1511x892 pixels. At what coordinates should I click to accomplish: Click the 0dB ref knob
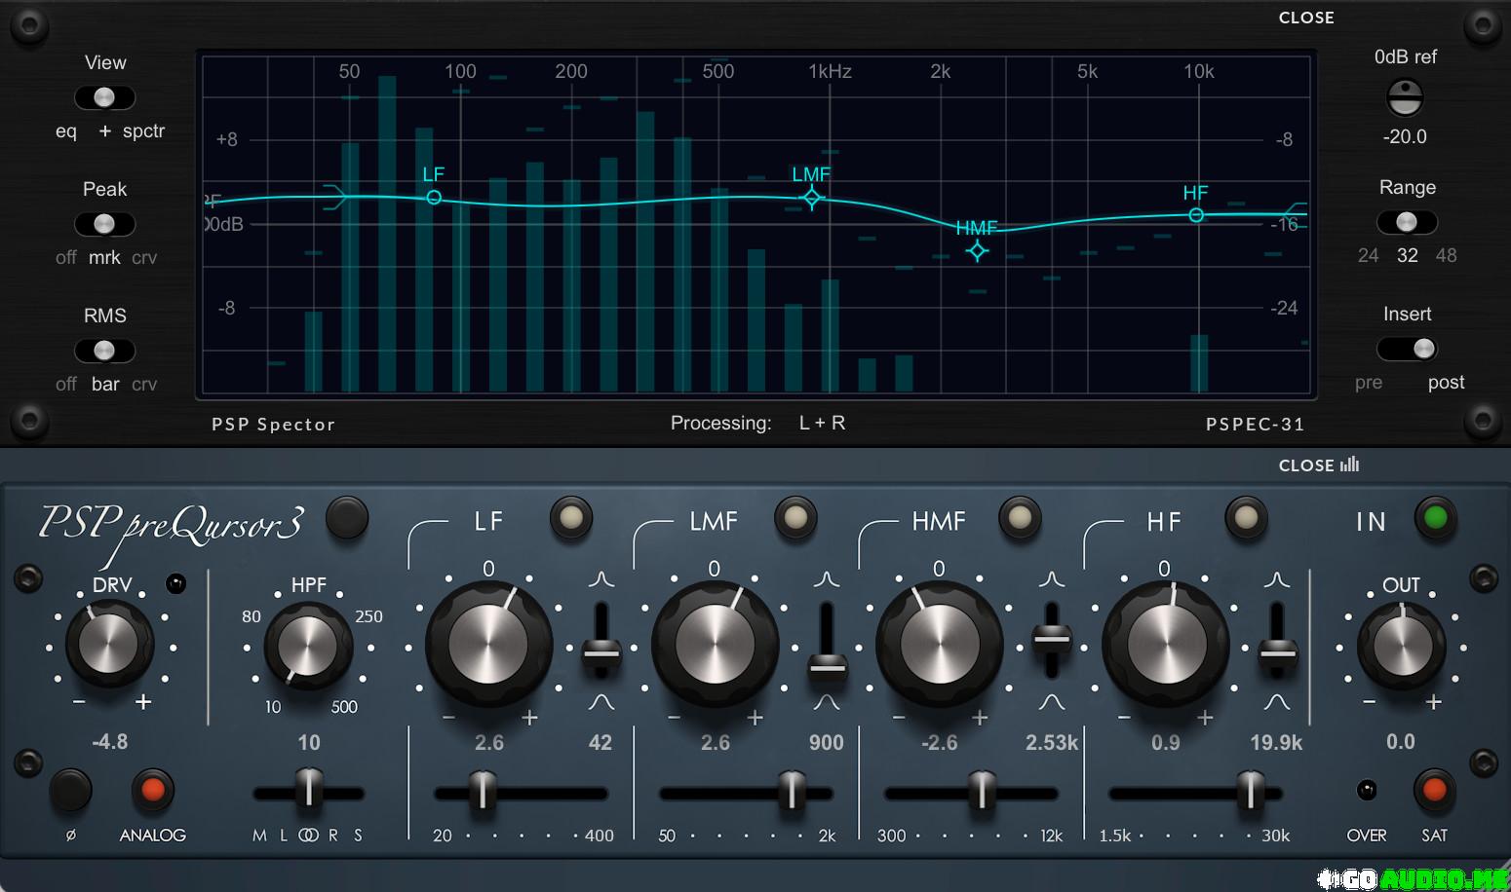1405,97
